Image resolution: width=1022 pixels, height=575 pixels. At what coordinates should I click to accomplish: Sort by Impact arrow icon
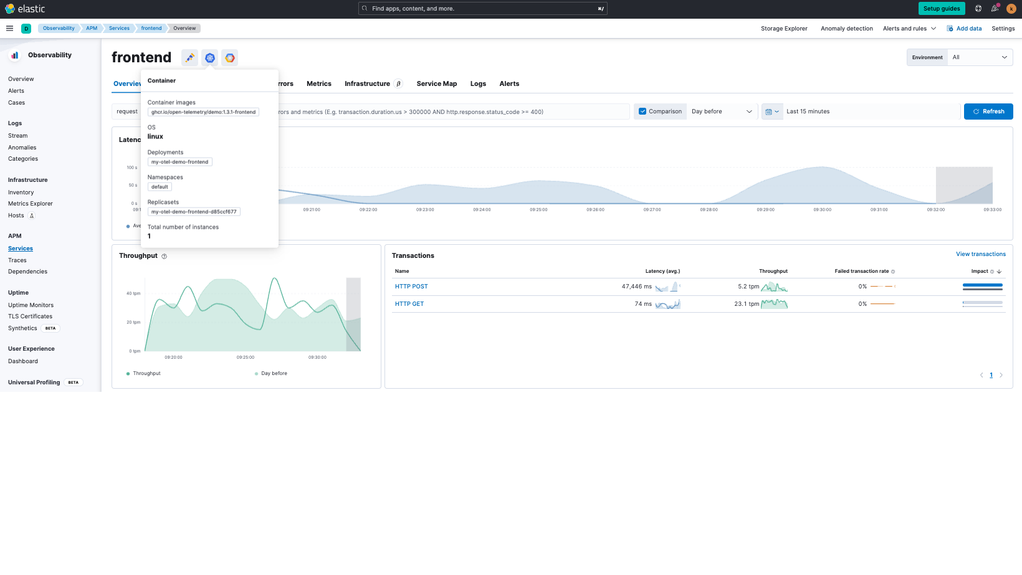pos(999,272)
